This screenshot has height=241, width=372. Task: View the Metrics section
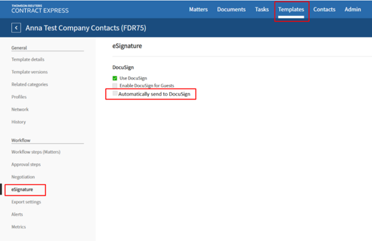[x=19, y=227]
